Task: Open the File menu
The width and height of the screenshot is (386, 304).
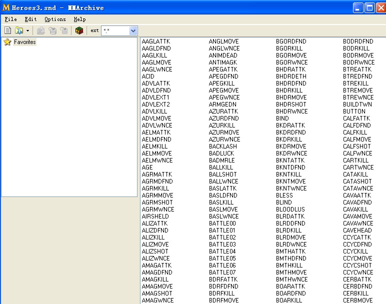Action: pyautogui.click(x=11, y=19)
